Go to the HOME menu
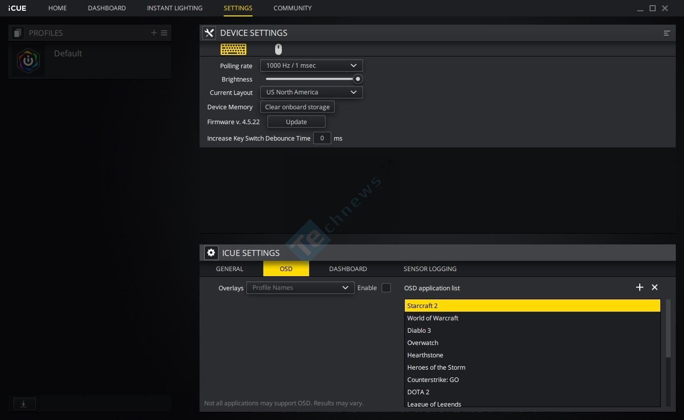The width and height of the screenshot is (684, 420). (58, 8)
